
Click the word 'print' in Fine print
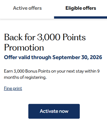tap(18, 88)
